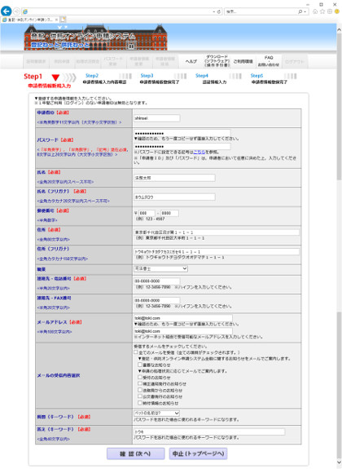
Task: Click the Step2 申請者情報入力内容確認 label
Action: tap(104, 82)
